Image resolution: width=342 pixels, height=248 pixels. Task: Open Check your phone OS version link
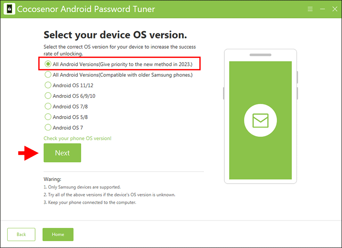[x=78, y=138]
